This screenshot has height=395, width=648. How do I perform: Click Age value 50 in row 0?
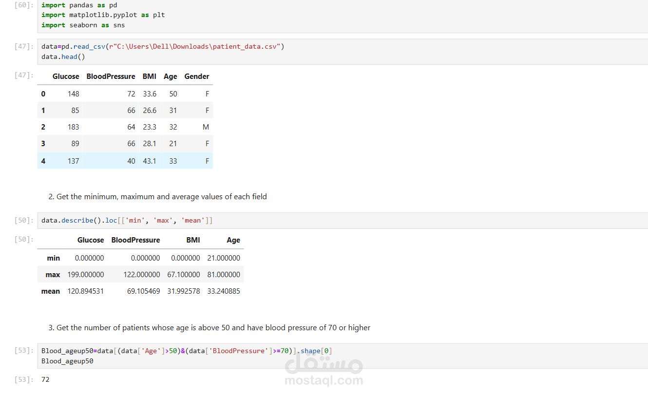[x=173, y=94]
